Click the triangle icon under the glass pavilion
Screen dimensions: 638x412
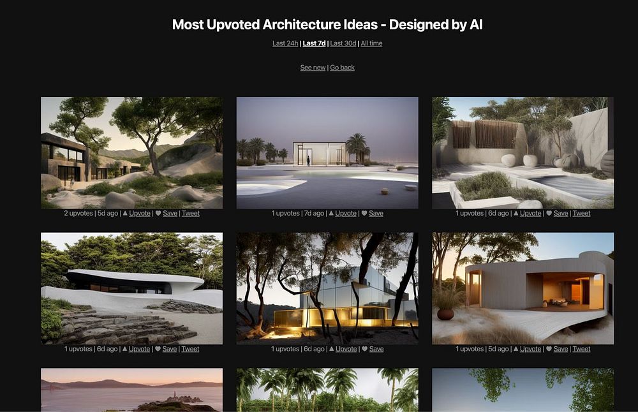tap(331, 213)
